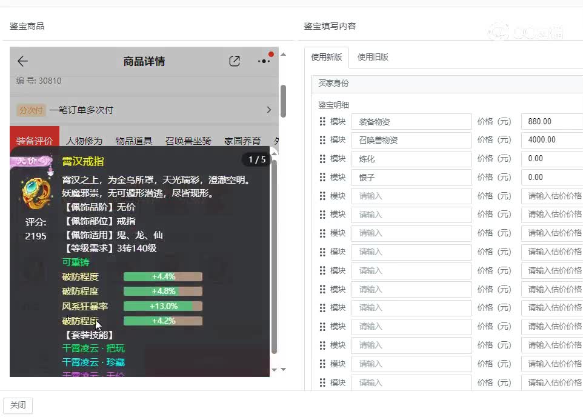This screenshot has width=583, height=417.
Task: Switch to the 使用旧版 tab
Action: pos(373,57)
